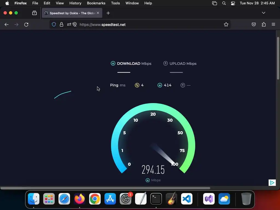Open the Tools menu
This screenshot has height=210, width=280.
coord(115,3)
